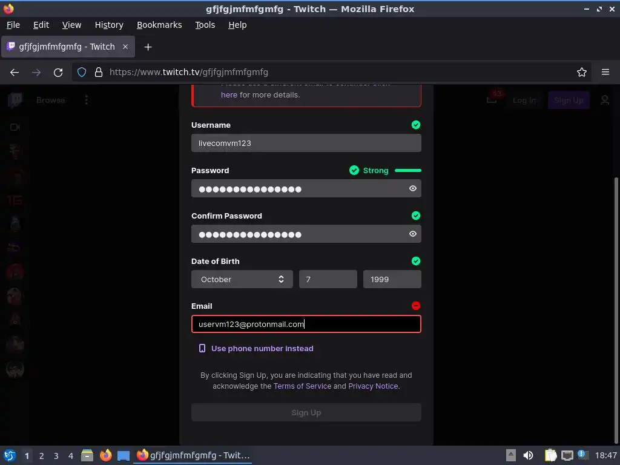Switch to workspace 3

pyautogui.click(x=56, y=456)
